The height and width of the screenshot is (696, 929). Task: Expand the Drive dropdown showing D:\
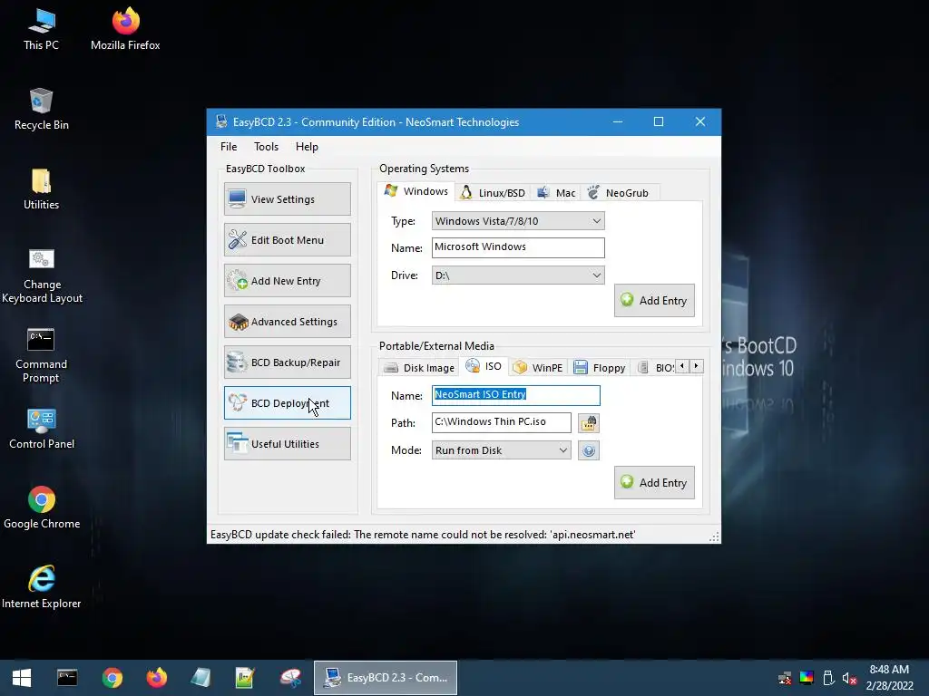518,275
